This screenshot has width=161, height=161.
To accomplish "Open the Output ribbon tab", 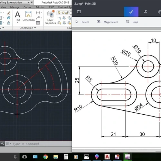I will pos(27,7).
